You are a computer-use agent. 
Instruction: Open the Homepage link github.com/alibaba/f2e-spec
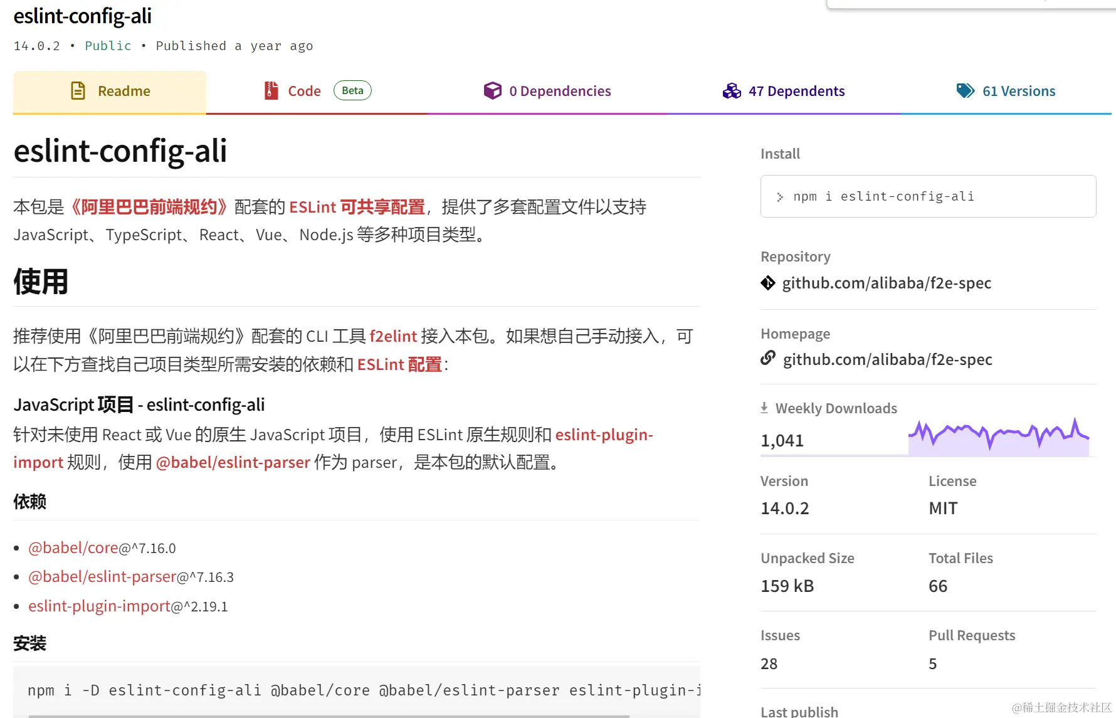pos(887,359)
